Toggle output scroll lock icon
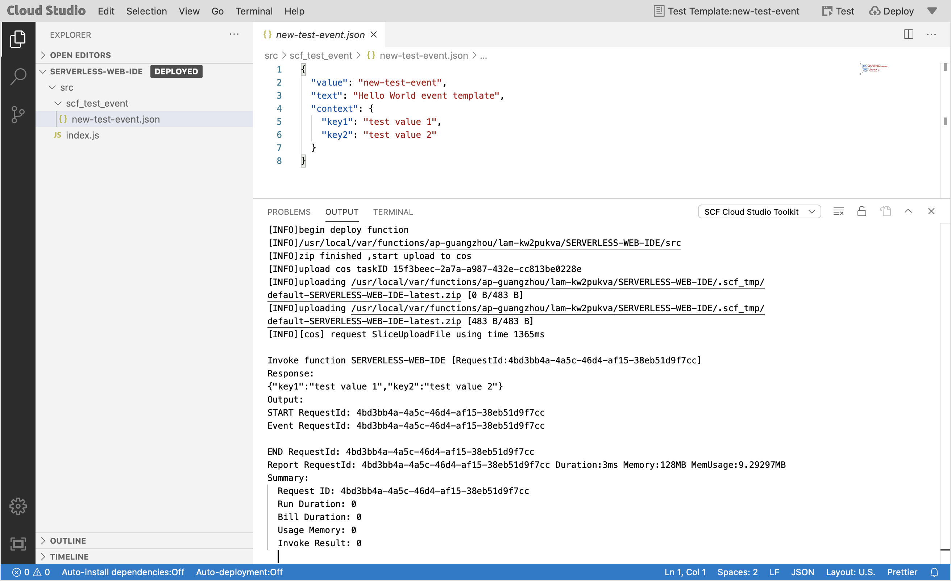 pos(861,211)
